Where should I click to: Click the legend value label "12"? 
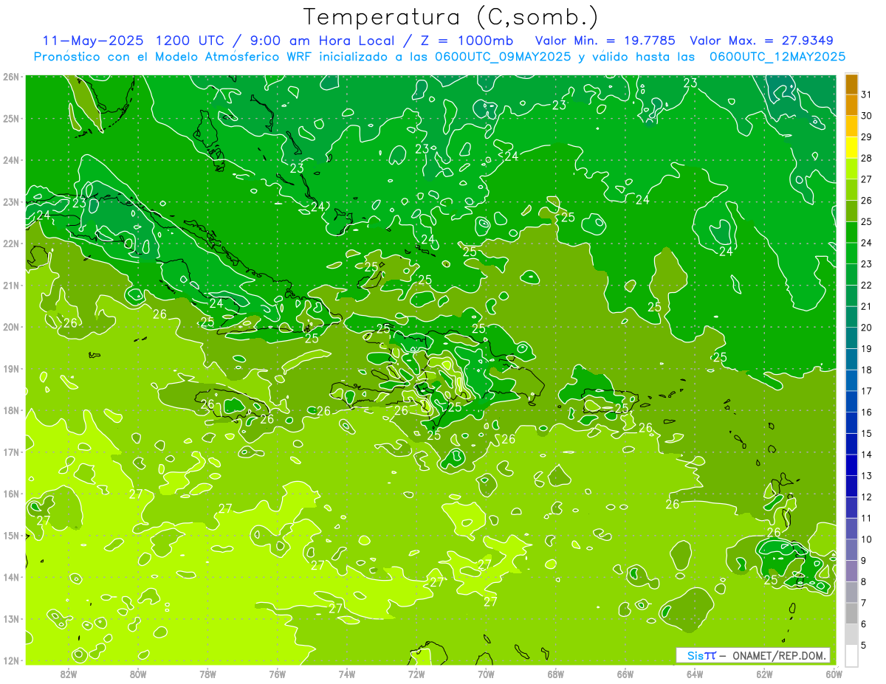pos(867,497)
